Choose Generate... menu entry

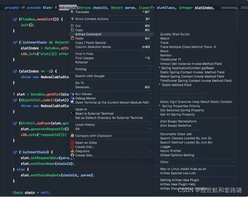pyautogui.click(x=111, y=87)
